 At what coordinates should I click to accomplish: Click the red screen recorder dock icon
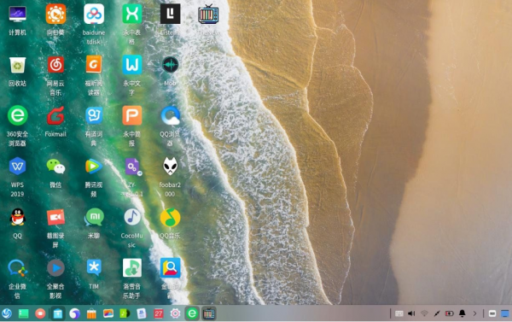click(40, 313)
